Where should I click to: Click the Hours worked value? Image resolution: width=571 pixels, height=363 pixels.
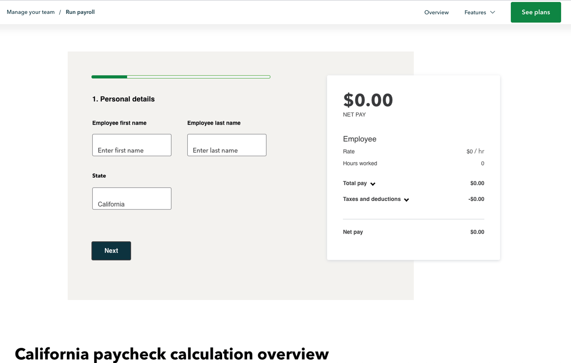point(483,163)
